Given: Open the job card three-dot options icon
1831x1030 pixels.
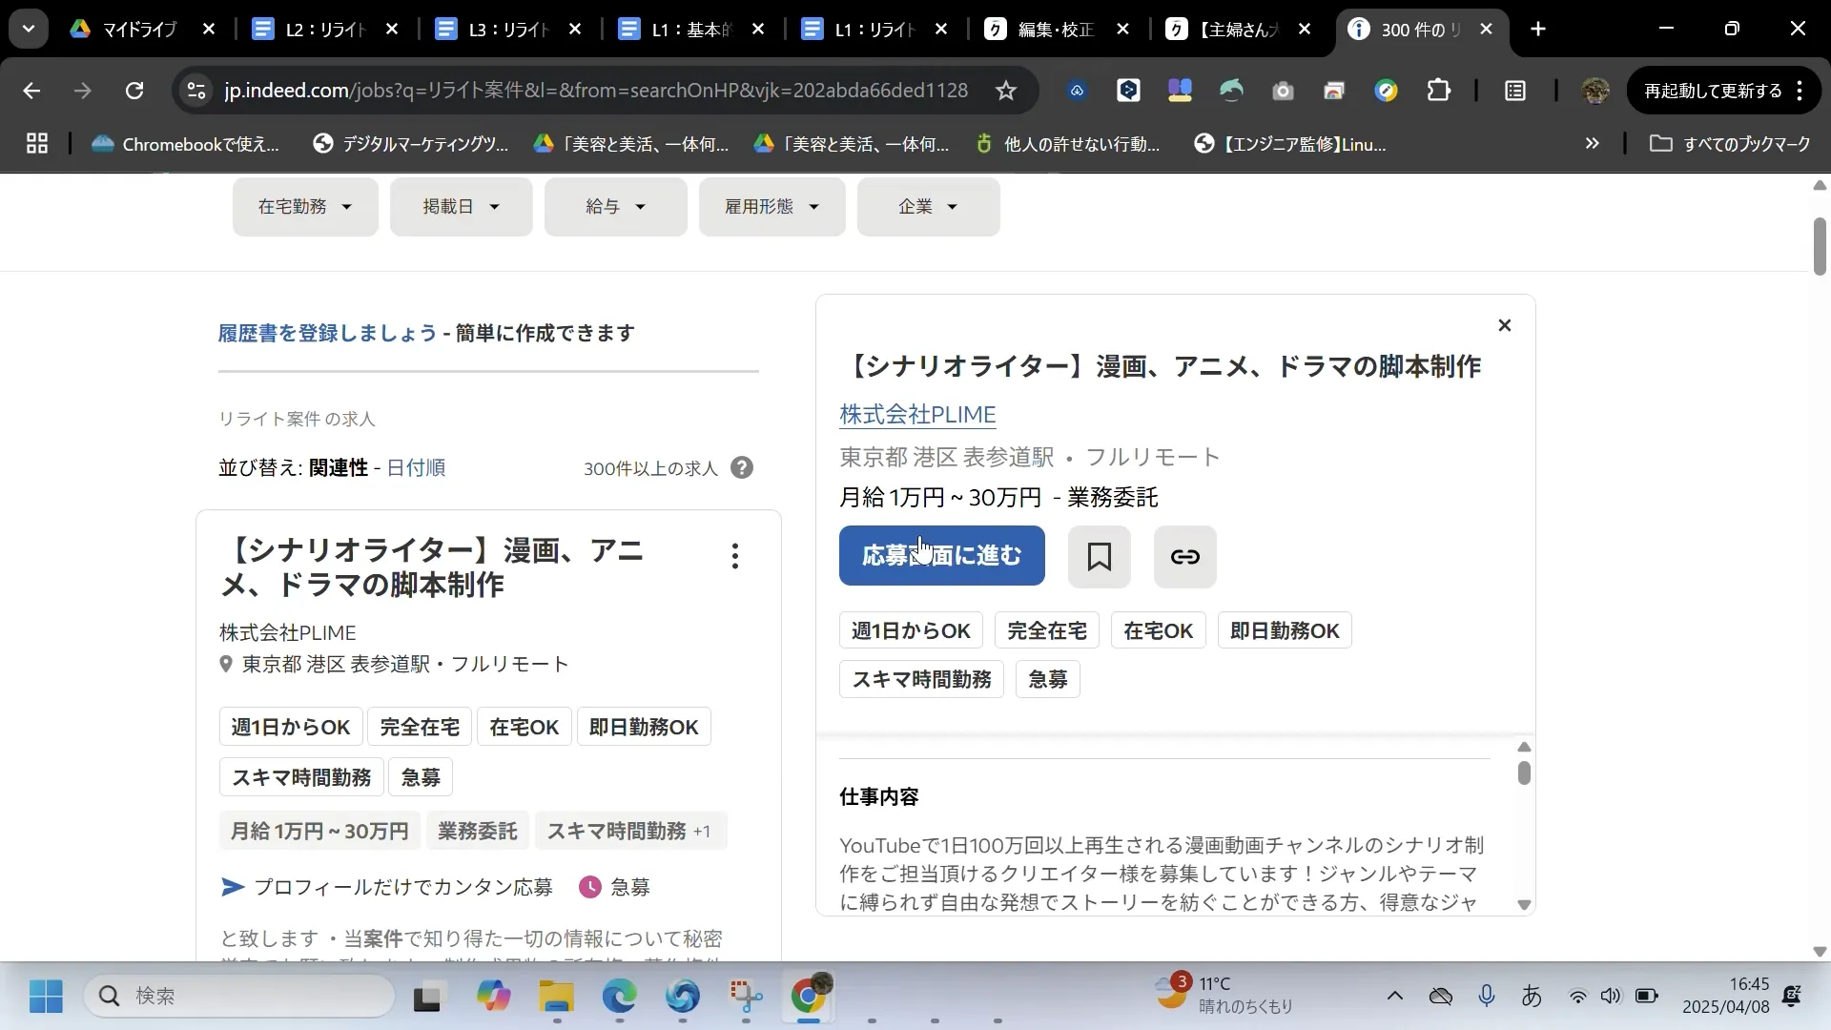Looking at the screenshot, I should tap(734, 555).
